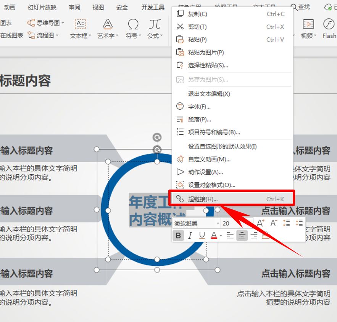The height and width of the screenshot is (322, 337).
Task: Switch to Developer Tools (开发工具) tab
Action: point(153,7)
